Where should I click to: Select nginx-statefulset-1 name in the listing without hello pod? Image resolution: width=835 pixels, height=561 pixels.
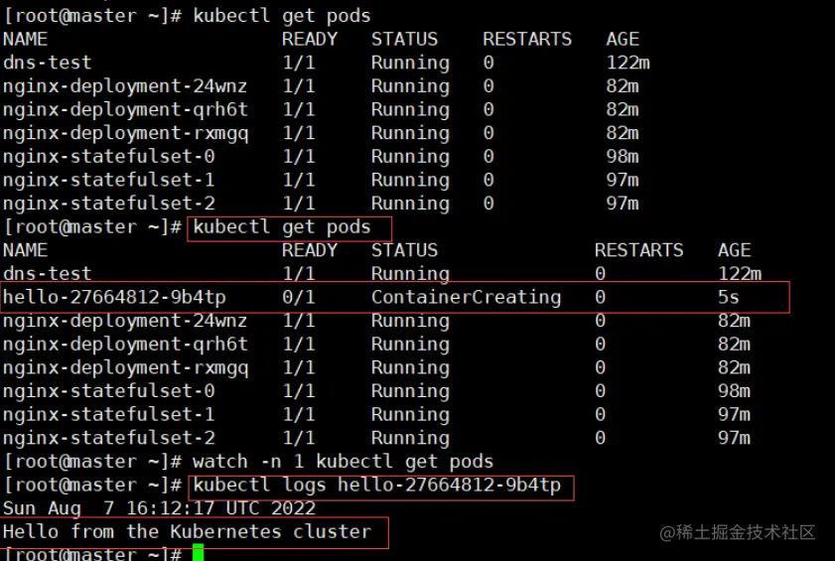tap(108, 180)
